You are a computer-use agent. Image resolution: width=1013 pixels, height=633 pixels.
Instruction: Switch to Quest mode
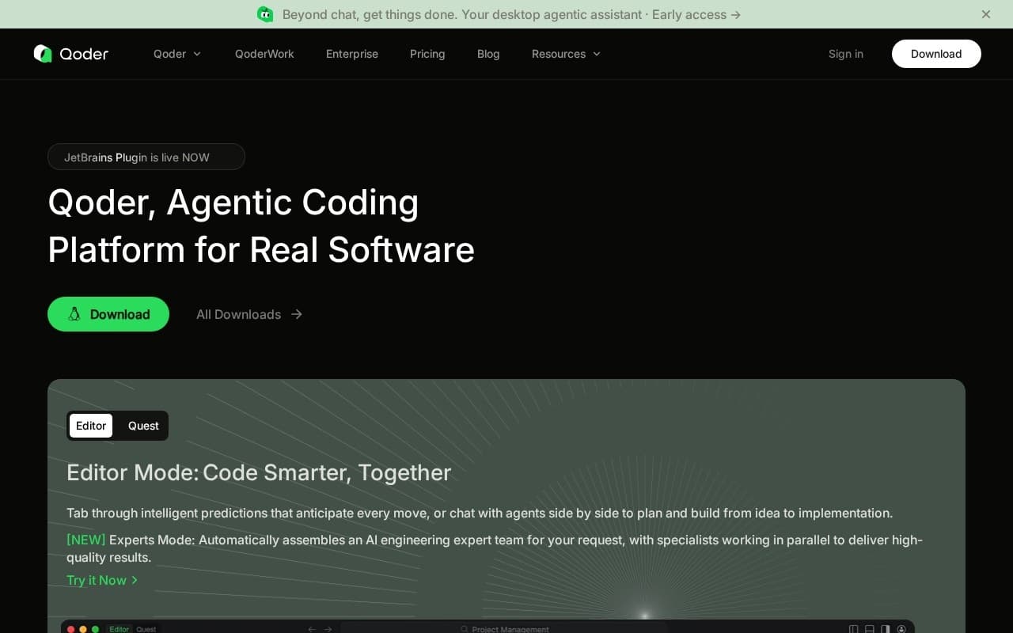[143, 426]
